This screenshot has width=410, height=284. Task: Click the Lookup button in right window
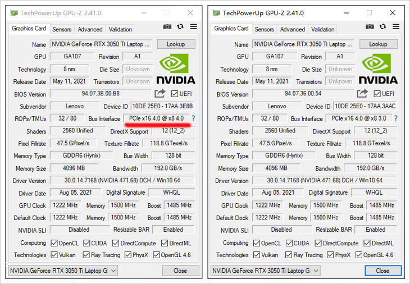pyautogui.click(x=379, y=44)
